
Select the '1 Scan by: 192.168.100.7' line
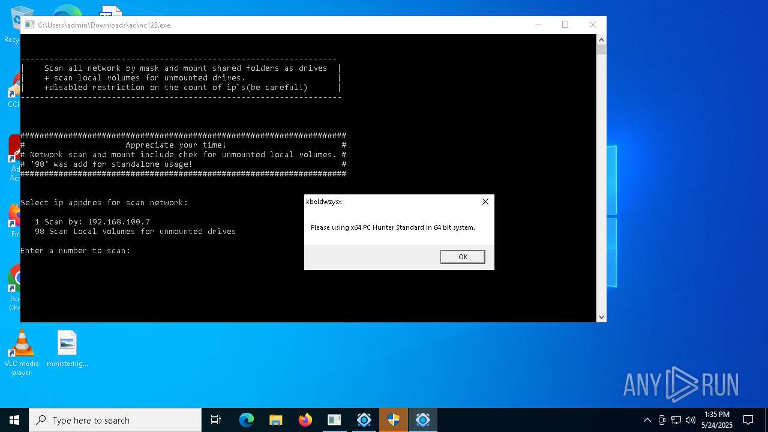coord(92,221)
